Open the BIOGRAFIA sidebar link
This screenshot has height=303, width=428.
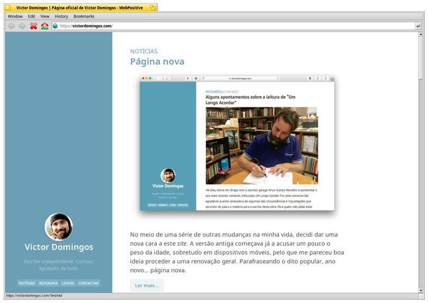point(48,283)
